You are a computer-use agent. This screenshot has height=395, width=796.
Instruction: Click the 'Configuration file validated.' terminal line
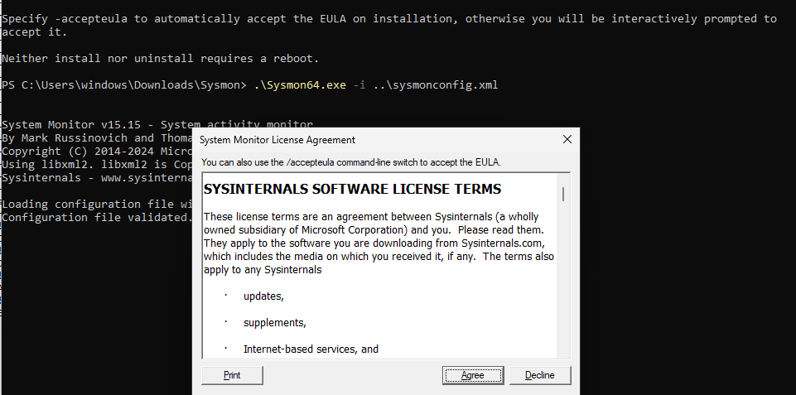coord(97,217)
